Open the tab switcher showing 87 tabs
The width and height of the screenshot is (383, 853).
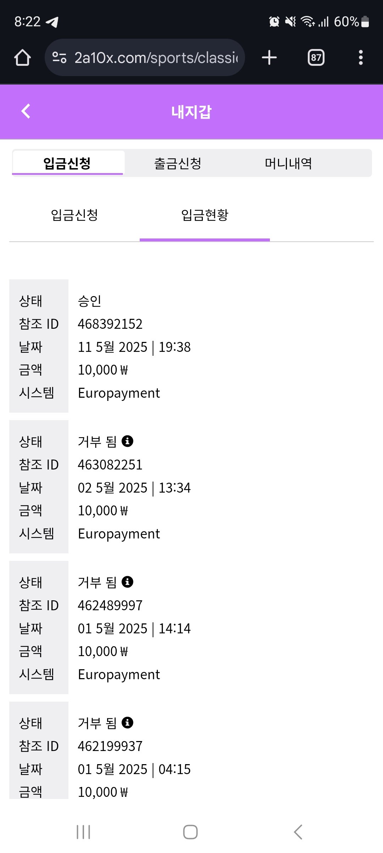pyautogui.click(x=316, y=58)
